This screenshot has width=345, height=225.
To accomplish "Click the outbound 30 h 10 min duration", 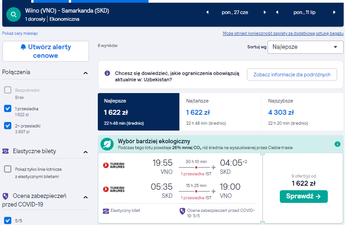I will point(196,162).
